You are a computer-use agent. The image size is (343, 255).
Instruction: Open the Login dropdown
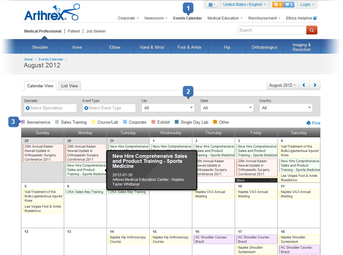click(x=307, y=4)
